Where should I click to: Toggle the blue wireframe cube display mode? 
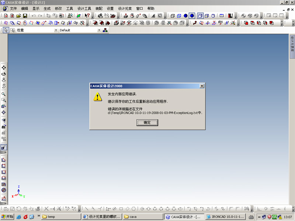179,16
